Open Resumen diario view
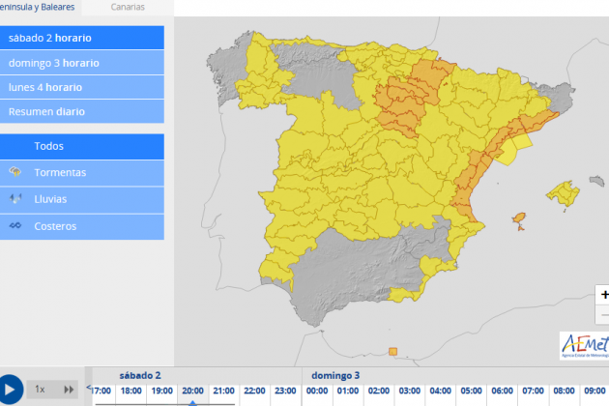Image resolution: width=609 pixels, height=406 pixels. point(82,111)
